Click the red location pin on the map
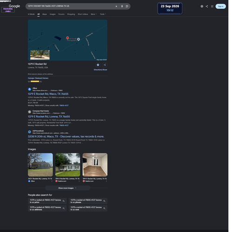Viewport: 231px width, 232px height. point(67,38)
